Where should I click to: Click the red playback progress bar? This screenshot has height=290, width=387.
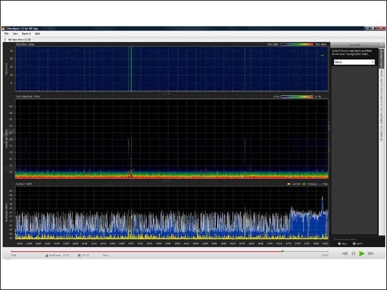pyautogui.click(x=146, y=251)
